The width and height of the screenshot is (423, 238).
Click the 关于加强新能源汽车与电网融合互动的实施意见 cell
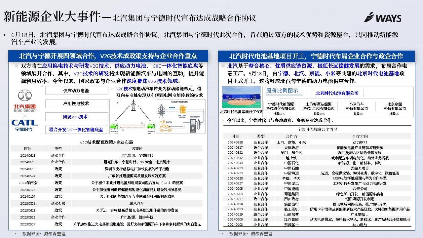pos(137,196)
